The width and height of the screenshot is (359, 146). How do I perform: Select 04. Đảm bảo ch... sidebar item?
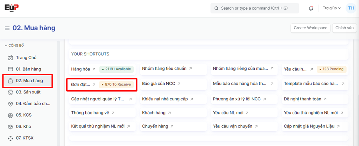(x=33, y=104)
